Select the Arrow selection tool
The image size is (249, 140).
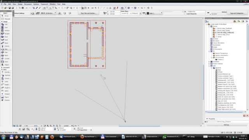(6, 16)
